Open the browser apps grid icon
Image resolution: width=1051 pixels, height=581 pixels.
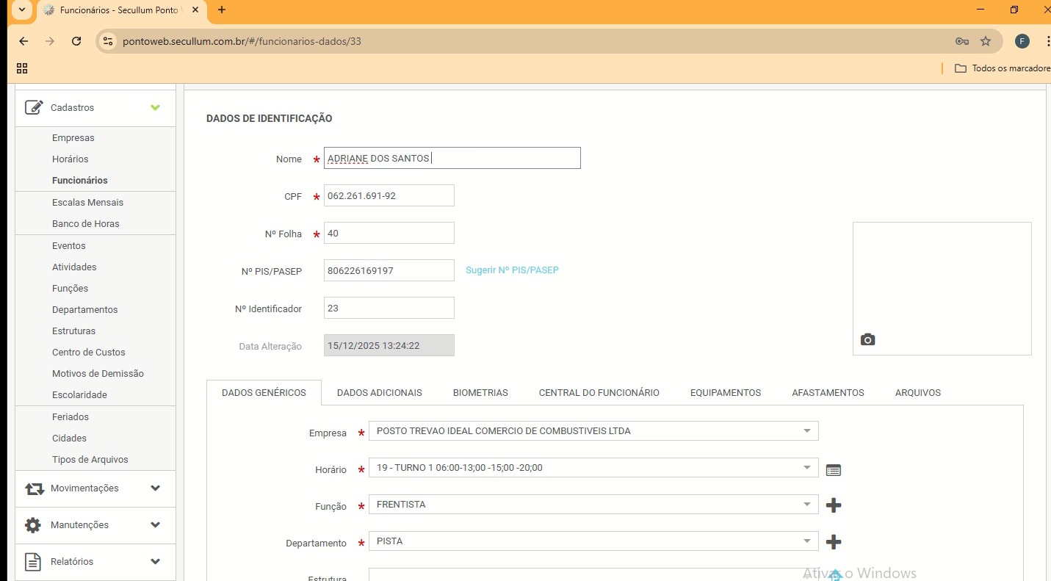coord(22,68)
